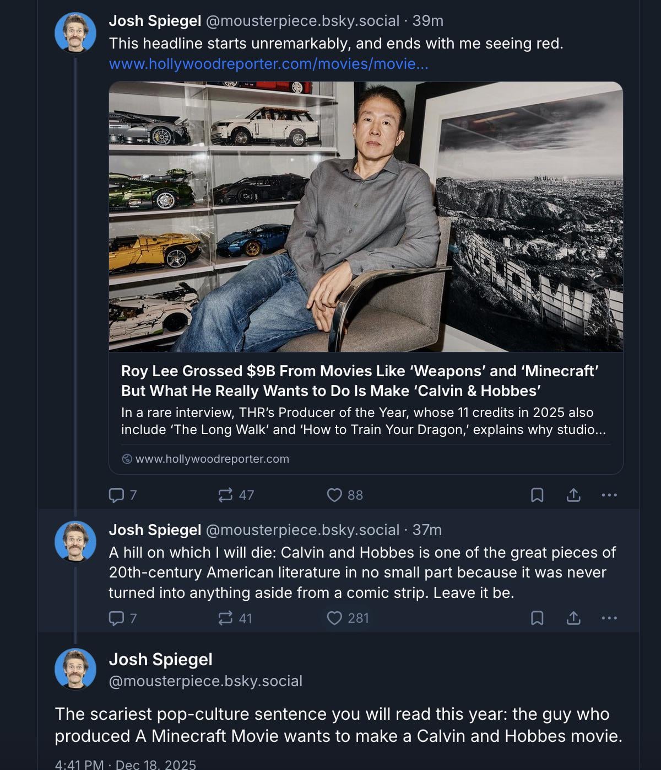The image size is (661, 770).
Task: Share the 'Calvin and Hobbes' literature post
Action: pyautogui.click(x=573, y=618)
